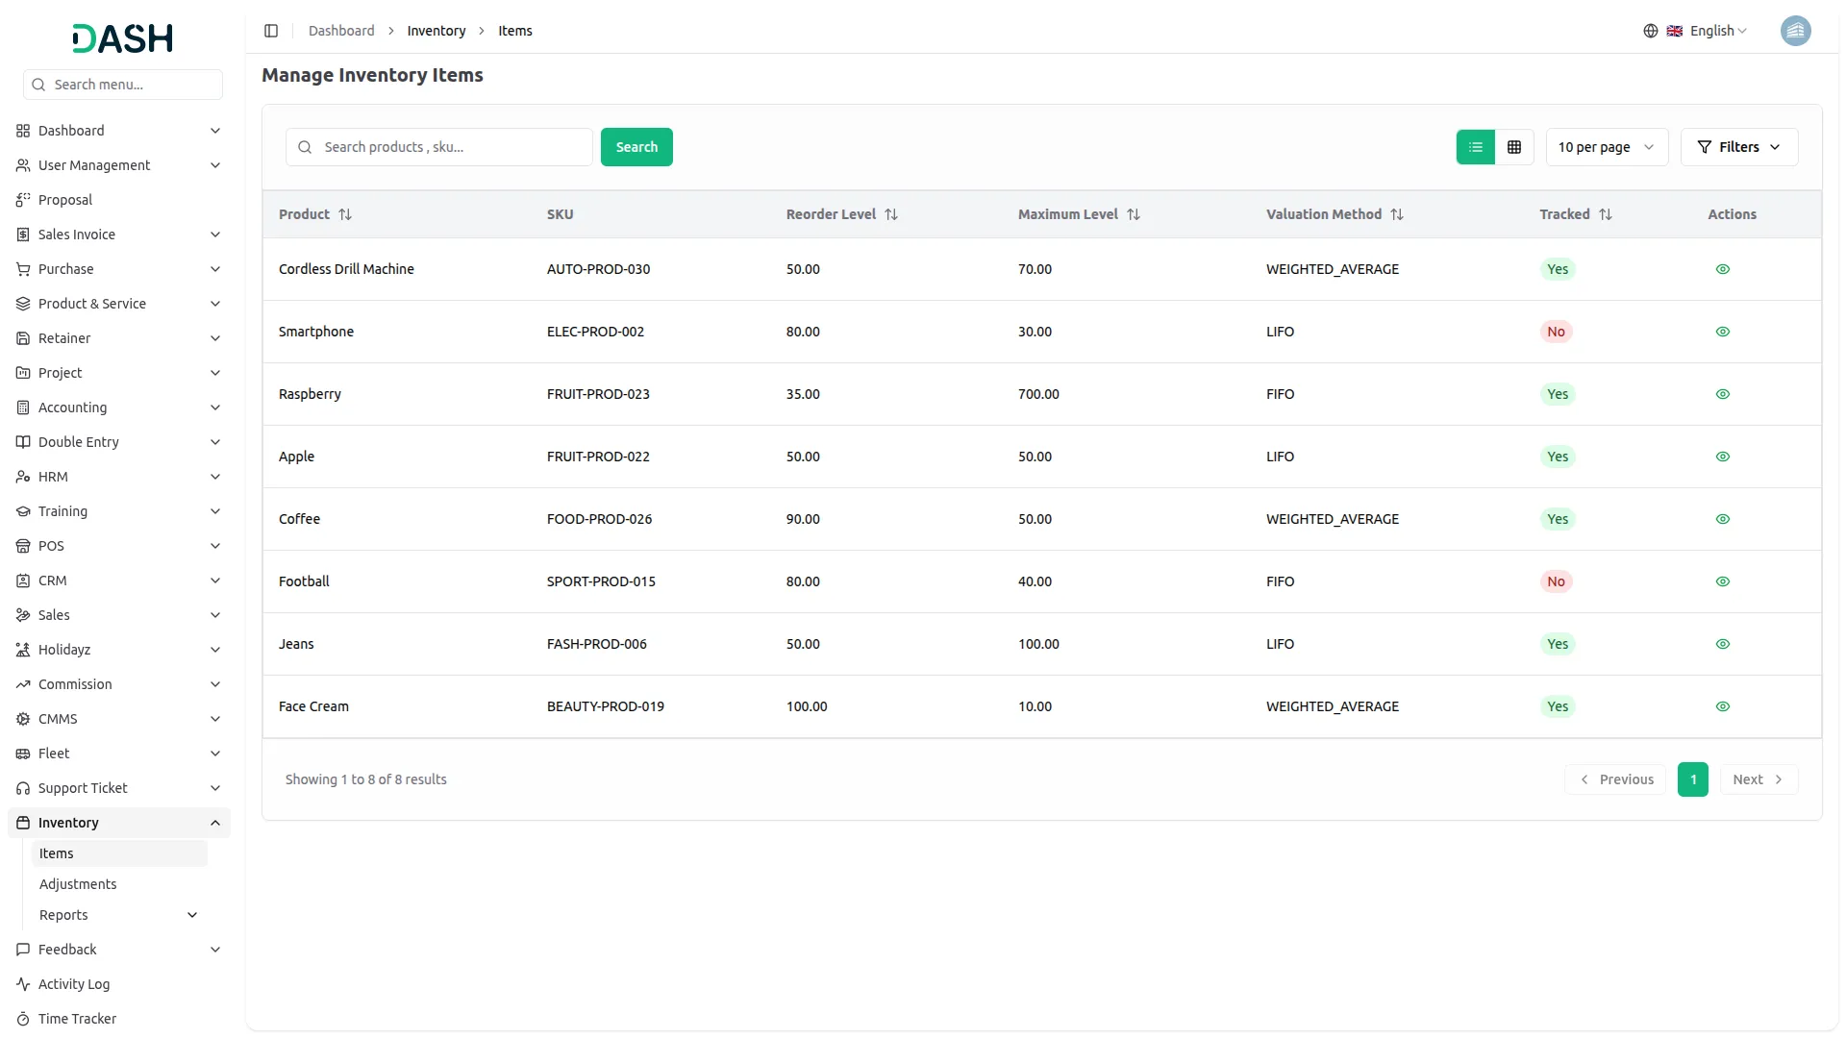Image resolution: width=1846 pixels, height=1038 pixels.
Task: Click eye icon for Raspberry row
Action: [x=1722, y=394]
